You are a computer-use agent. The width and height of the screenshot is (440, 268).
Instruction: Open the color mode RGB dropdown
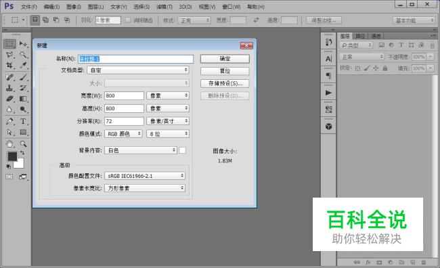(123, 134)
